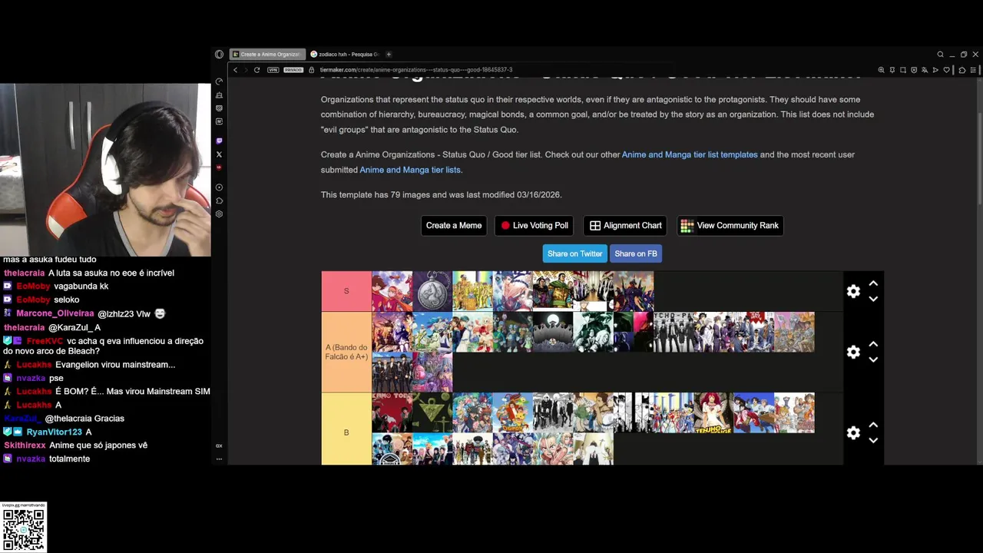Image resolution: width=983 pixels, height=553 pixels.
Task: Click View Community Rank button
Action: tap(730, 226)
